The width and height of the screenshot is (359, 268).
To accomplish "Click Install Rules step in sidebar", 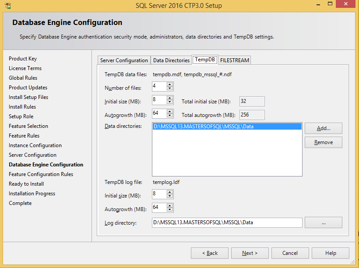I will pos(22,107).
